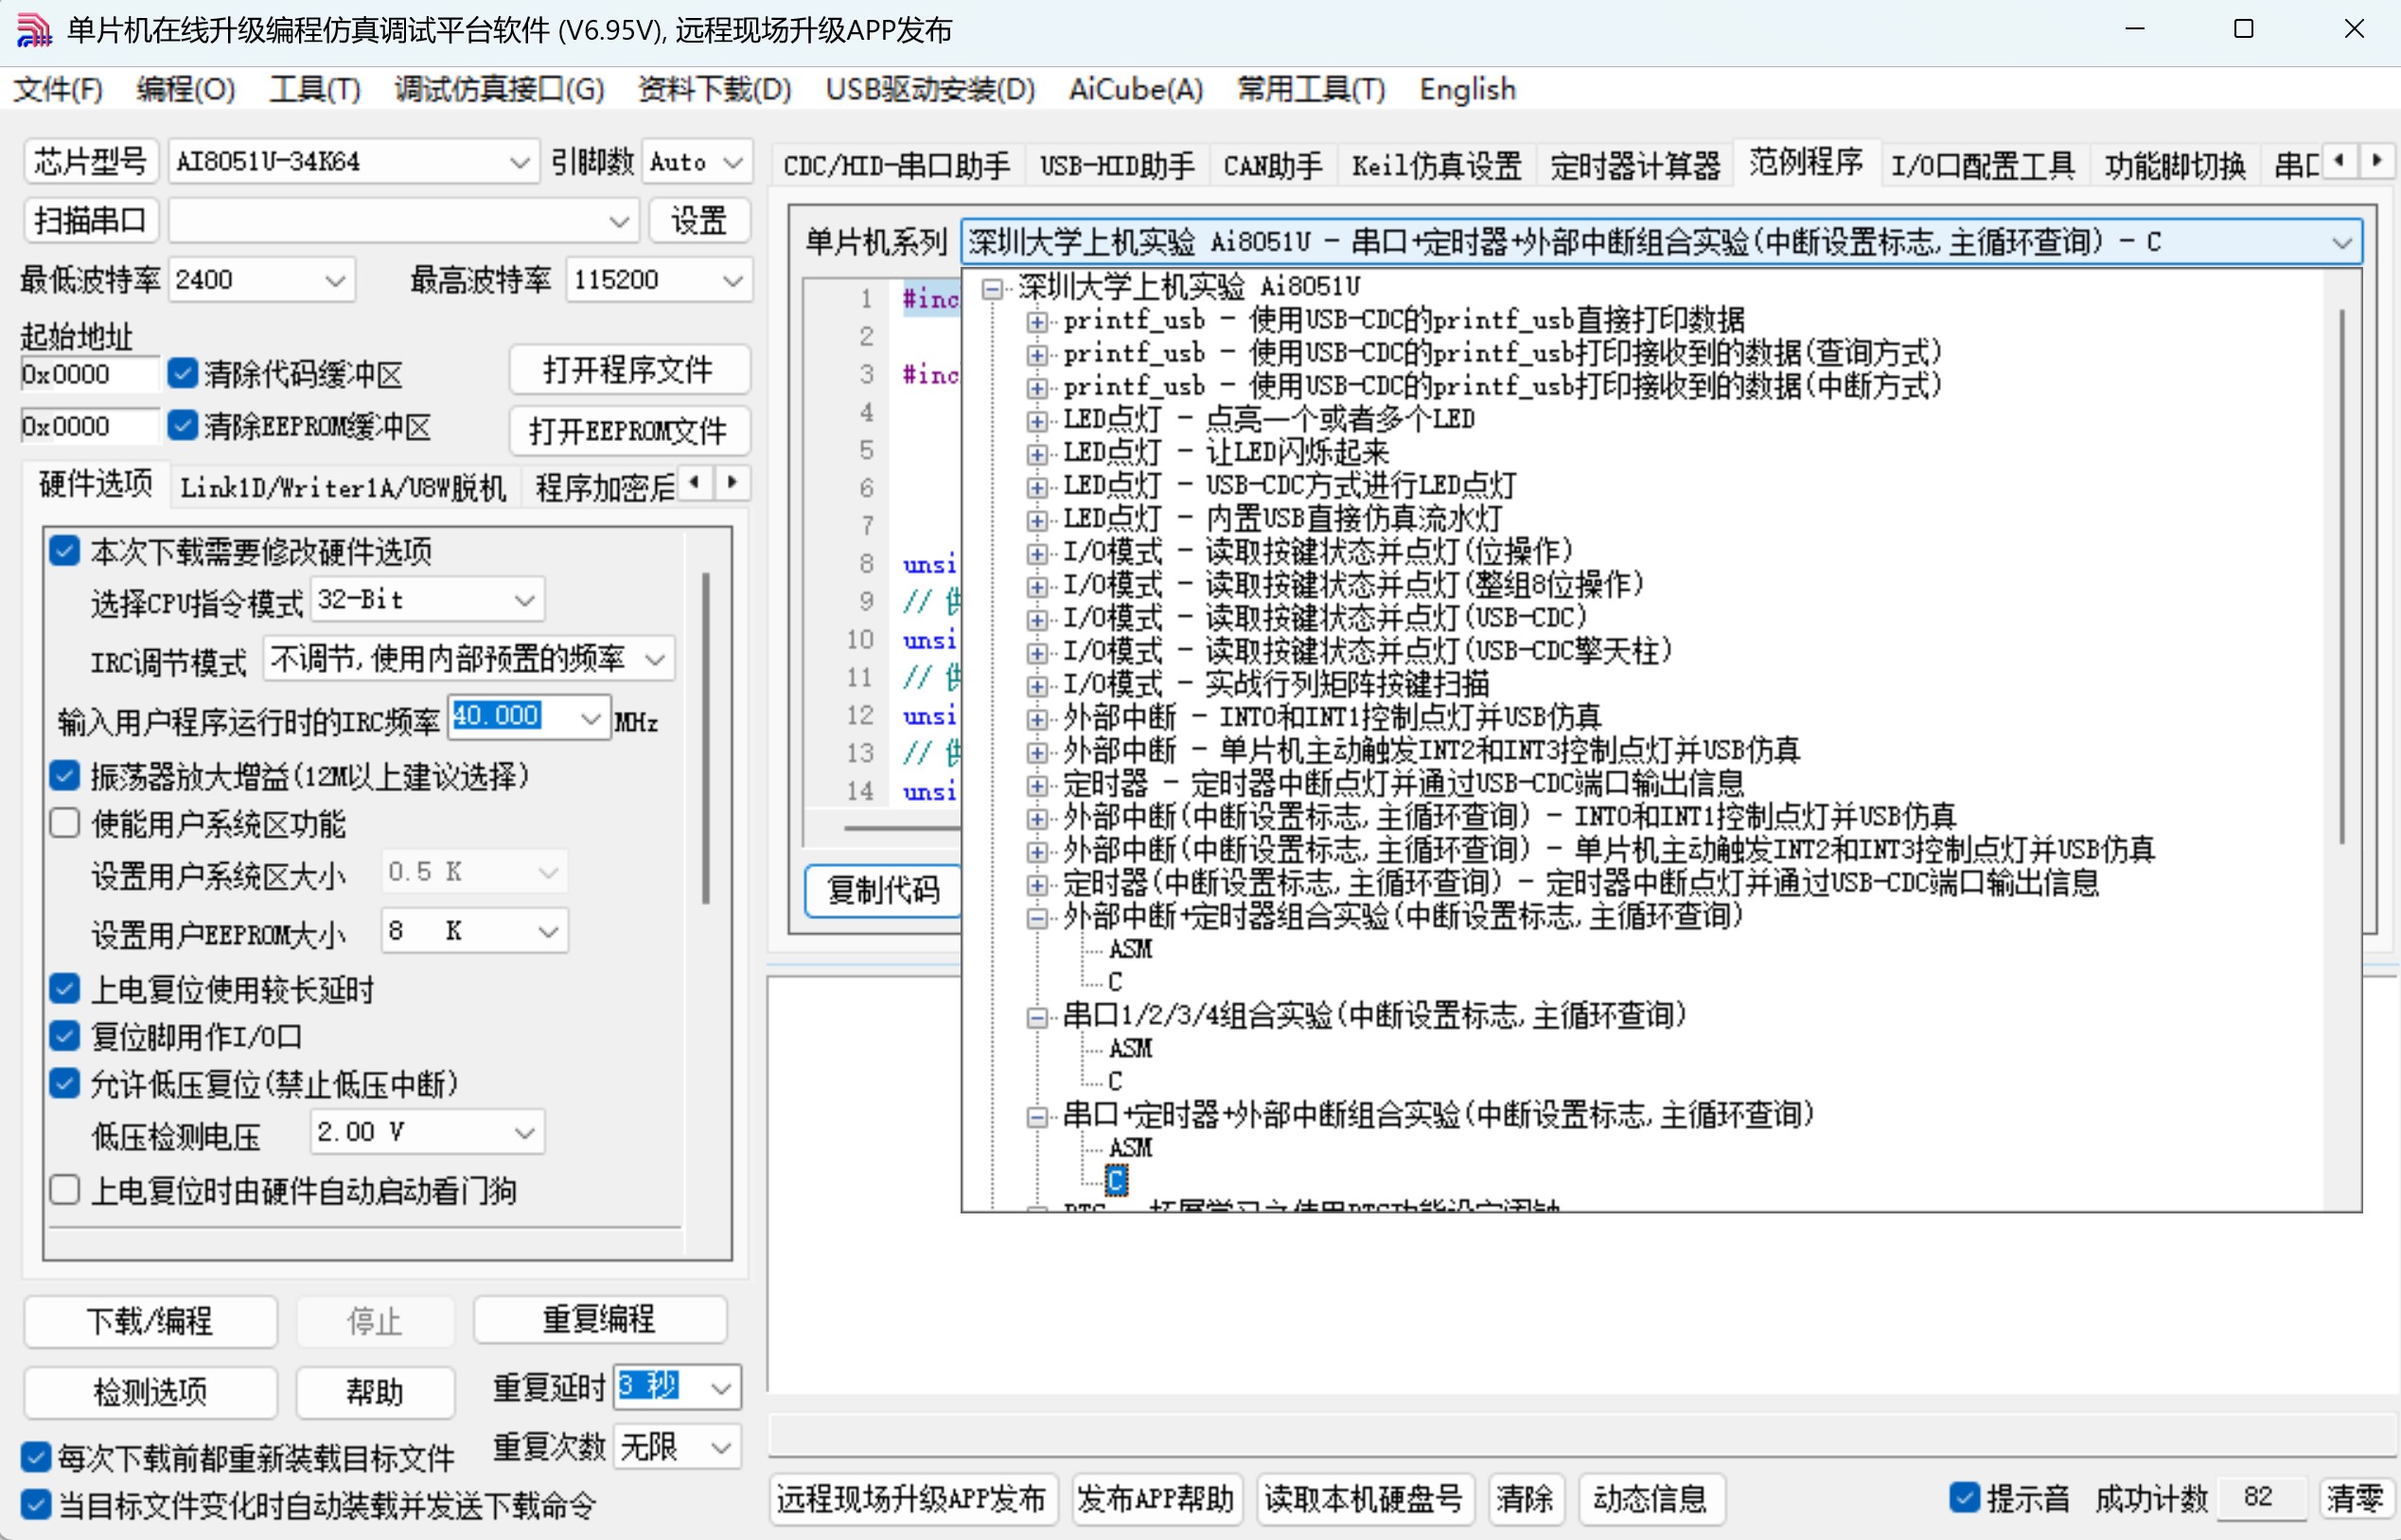The image size is (2401, 1540).
Task: Click 清零 success counter button
Action: (2355, 1498)
